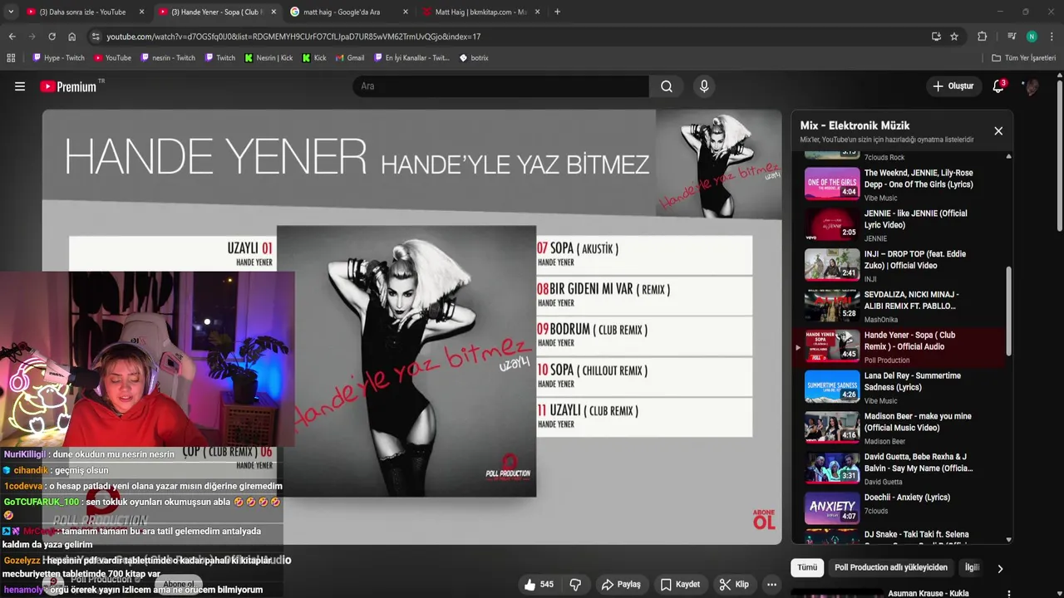Screen dimensions: 1064x598
Task: Click the Paylaş share button
Action: pos(621,585)
